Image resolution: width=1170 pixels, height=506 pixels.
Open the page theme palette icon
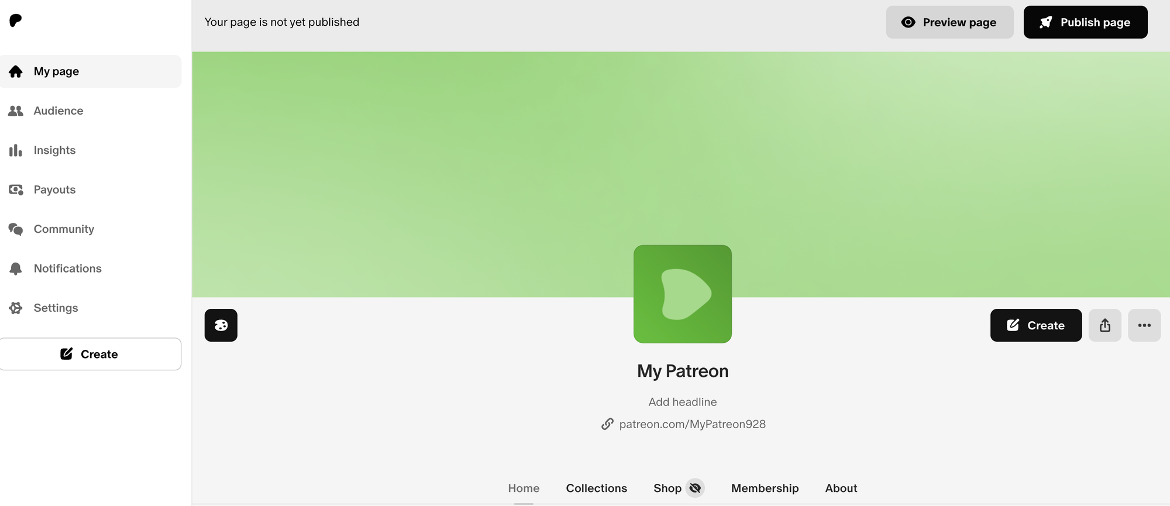pos(221,325)
